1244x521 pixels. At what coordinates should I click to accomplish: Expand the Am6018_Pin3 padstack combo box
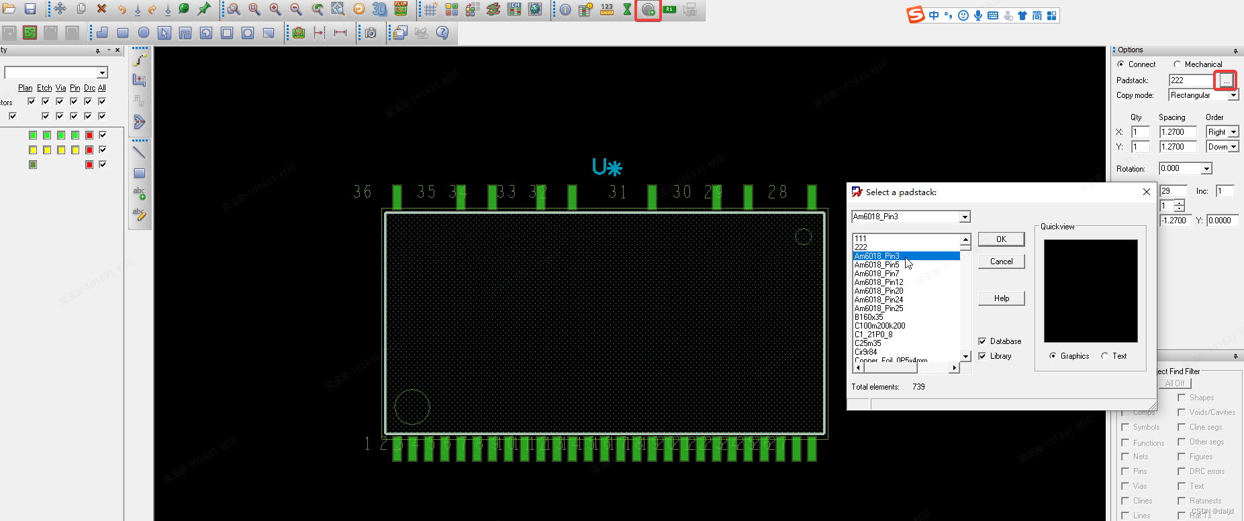point(965,217)
